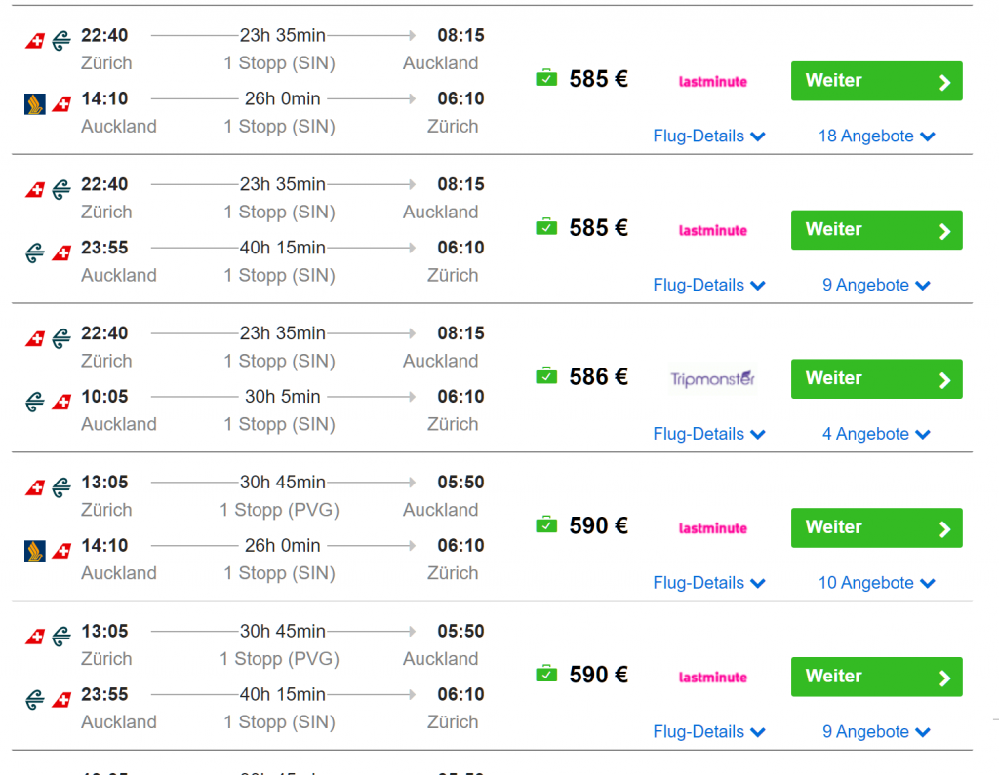Click Weiter for the 590 € flight with 10 Angebote
This screenshot has width=999, height=775.
876,527
